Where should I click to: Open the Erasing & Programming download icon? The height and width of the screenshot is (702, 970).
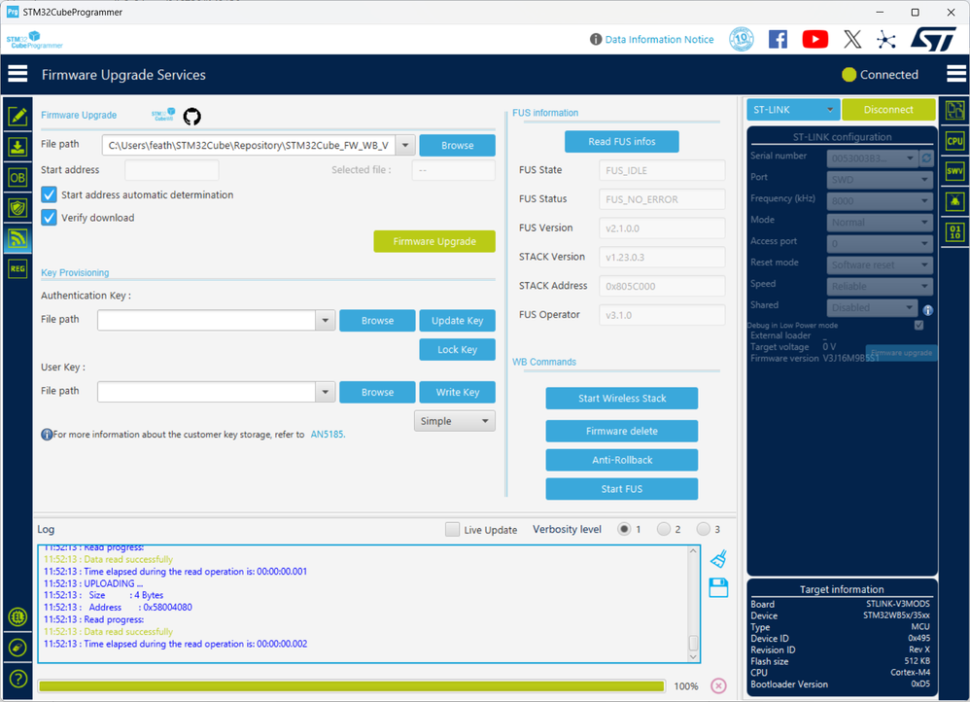17,148
